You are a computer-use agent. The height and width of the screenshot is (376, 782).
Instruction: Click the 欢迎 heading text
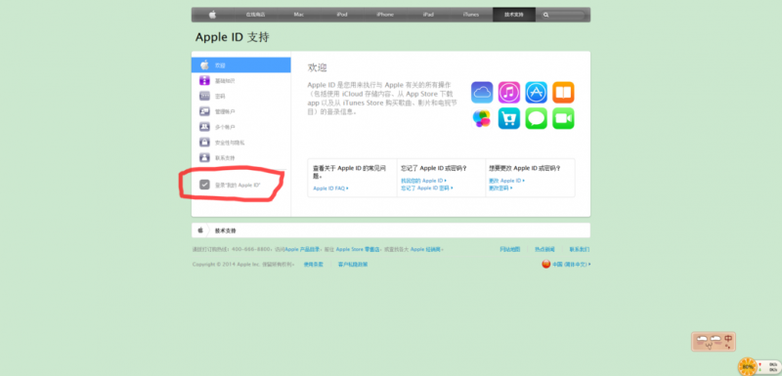pyautogui.click(x=317, y=67)
